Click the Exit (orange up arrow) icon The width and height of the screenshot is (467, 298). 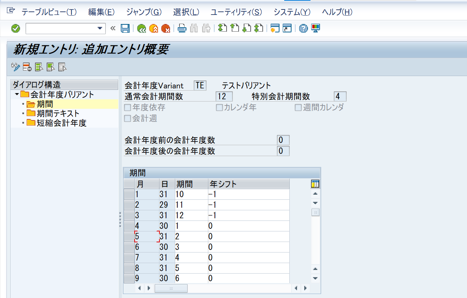(153, 28)
